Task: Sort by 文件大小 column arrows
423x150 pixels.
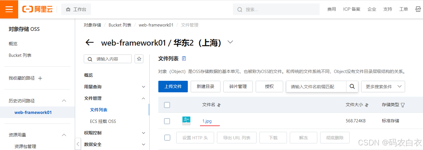Action: click(367, 105)
